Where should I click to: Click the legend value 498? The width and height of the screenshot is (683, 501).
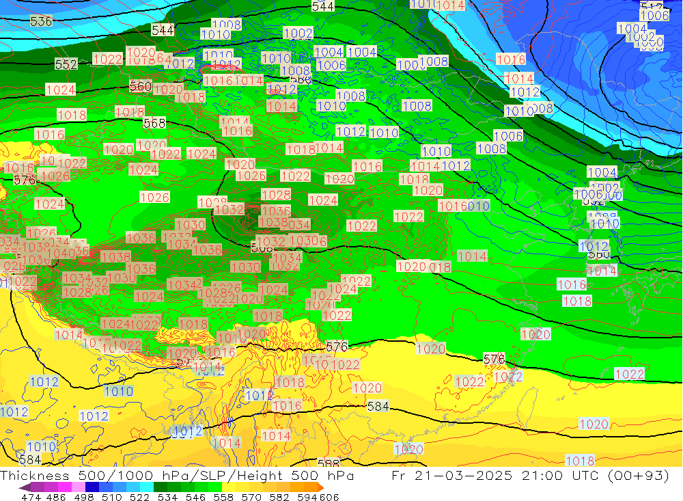84,497
